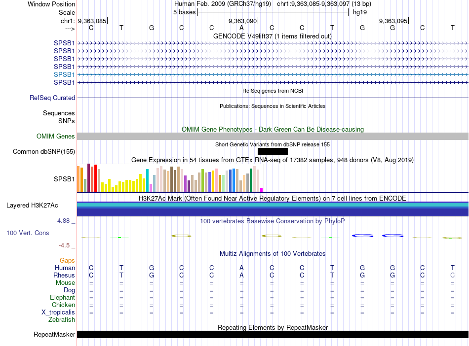Click the GENCODE V49lift37 track title
The image size is (469, 346).
point(272,36)
